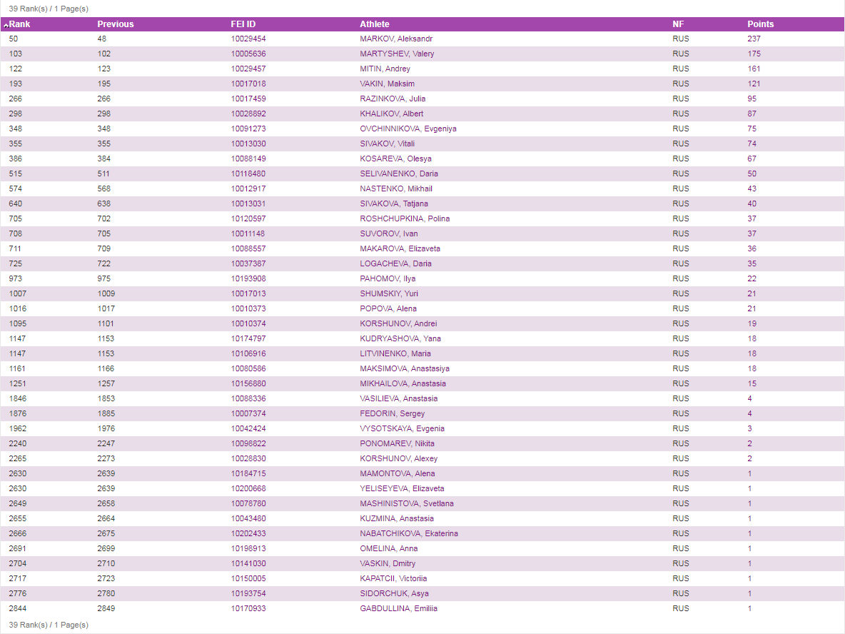Open athlete ROSHCHUPKINA, Polina
The height and width of the screenshot is (634, 845).
tap(405, 219)
